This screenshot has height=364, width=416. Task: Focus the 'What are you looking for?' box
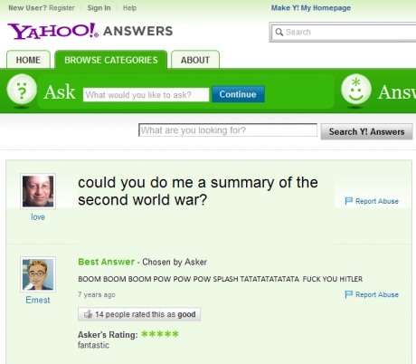coord(228,130)
